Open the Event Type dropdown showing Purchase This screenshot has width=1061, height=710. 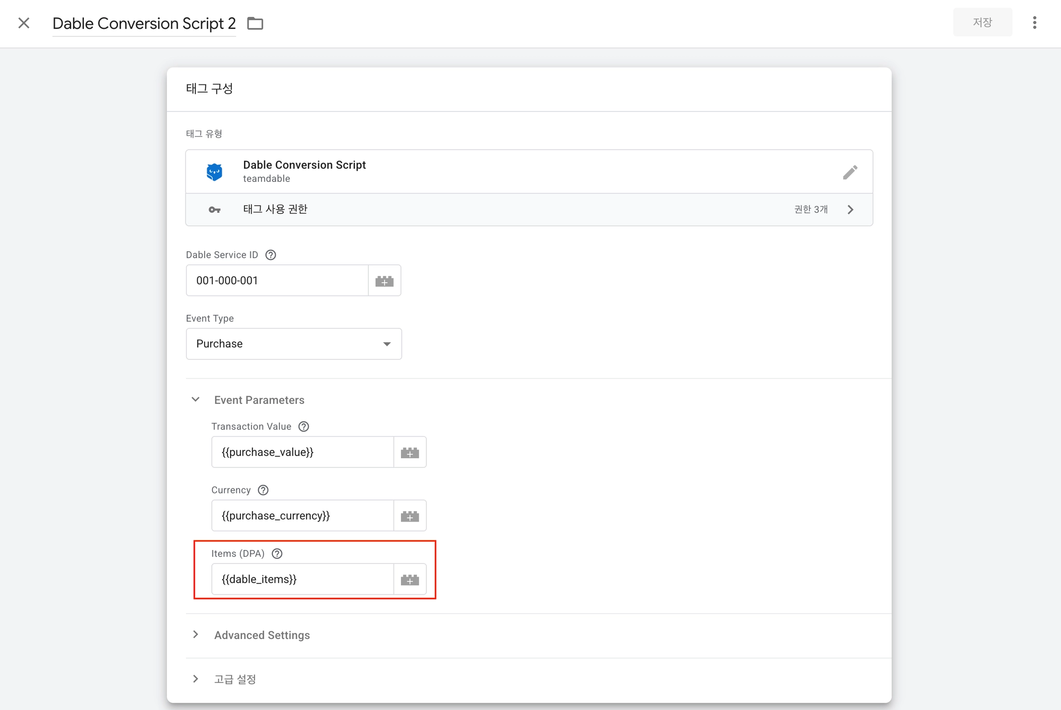tap(294, 344)
